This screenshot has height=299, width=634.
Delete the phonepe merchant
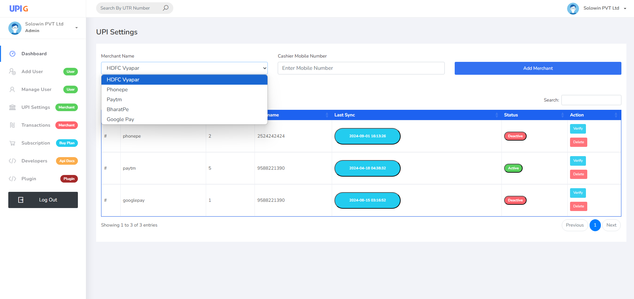(x=579, y=142)
